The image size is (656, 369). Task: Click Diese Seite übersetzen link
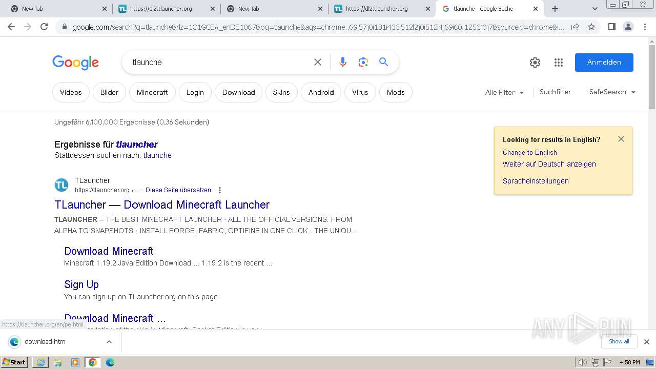pos(178,190)
